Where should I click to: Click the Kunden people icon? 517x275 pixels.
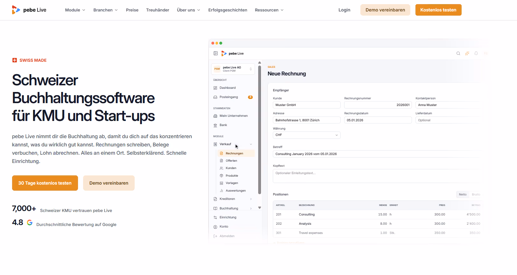pyautogui.click(x=221, y=168)
